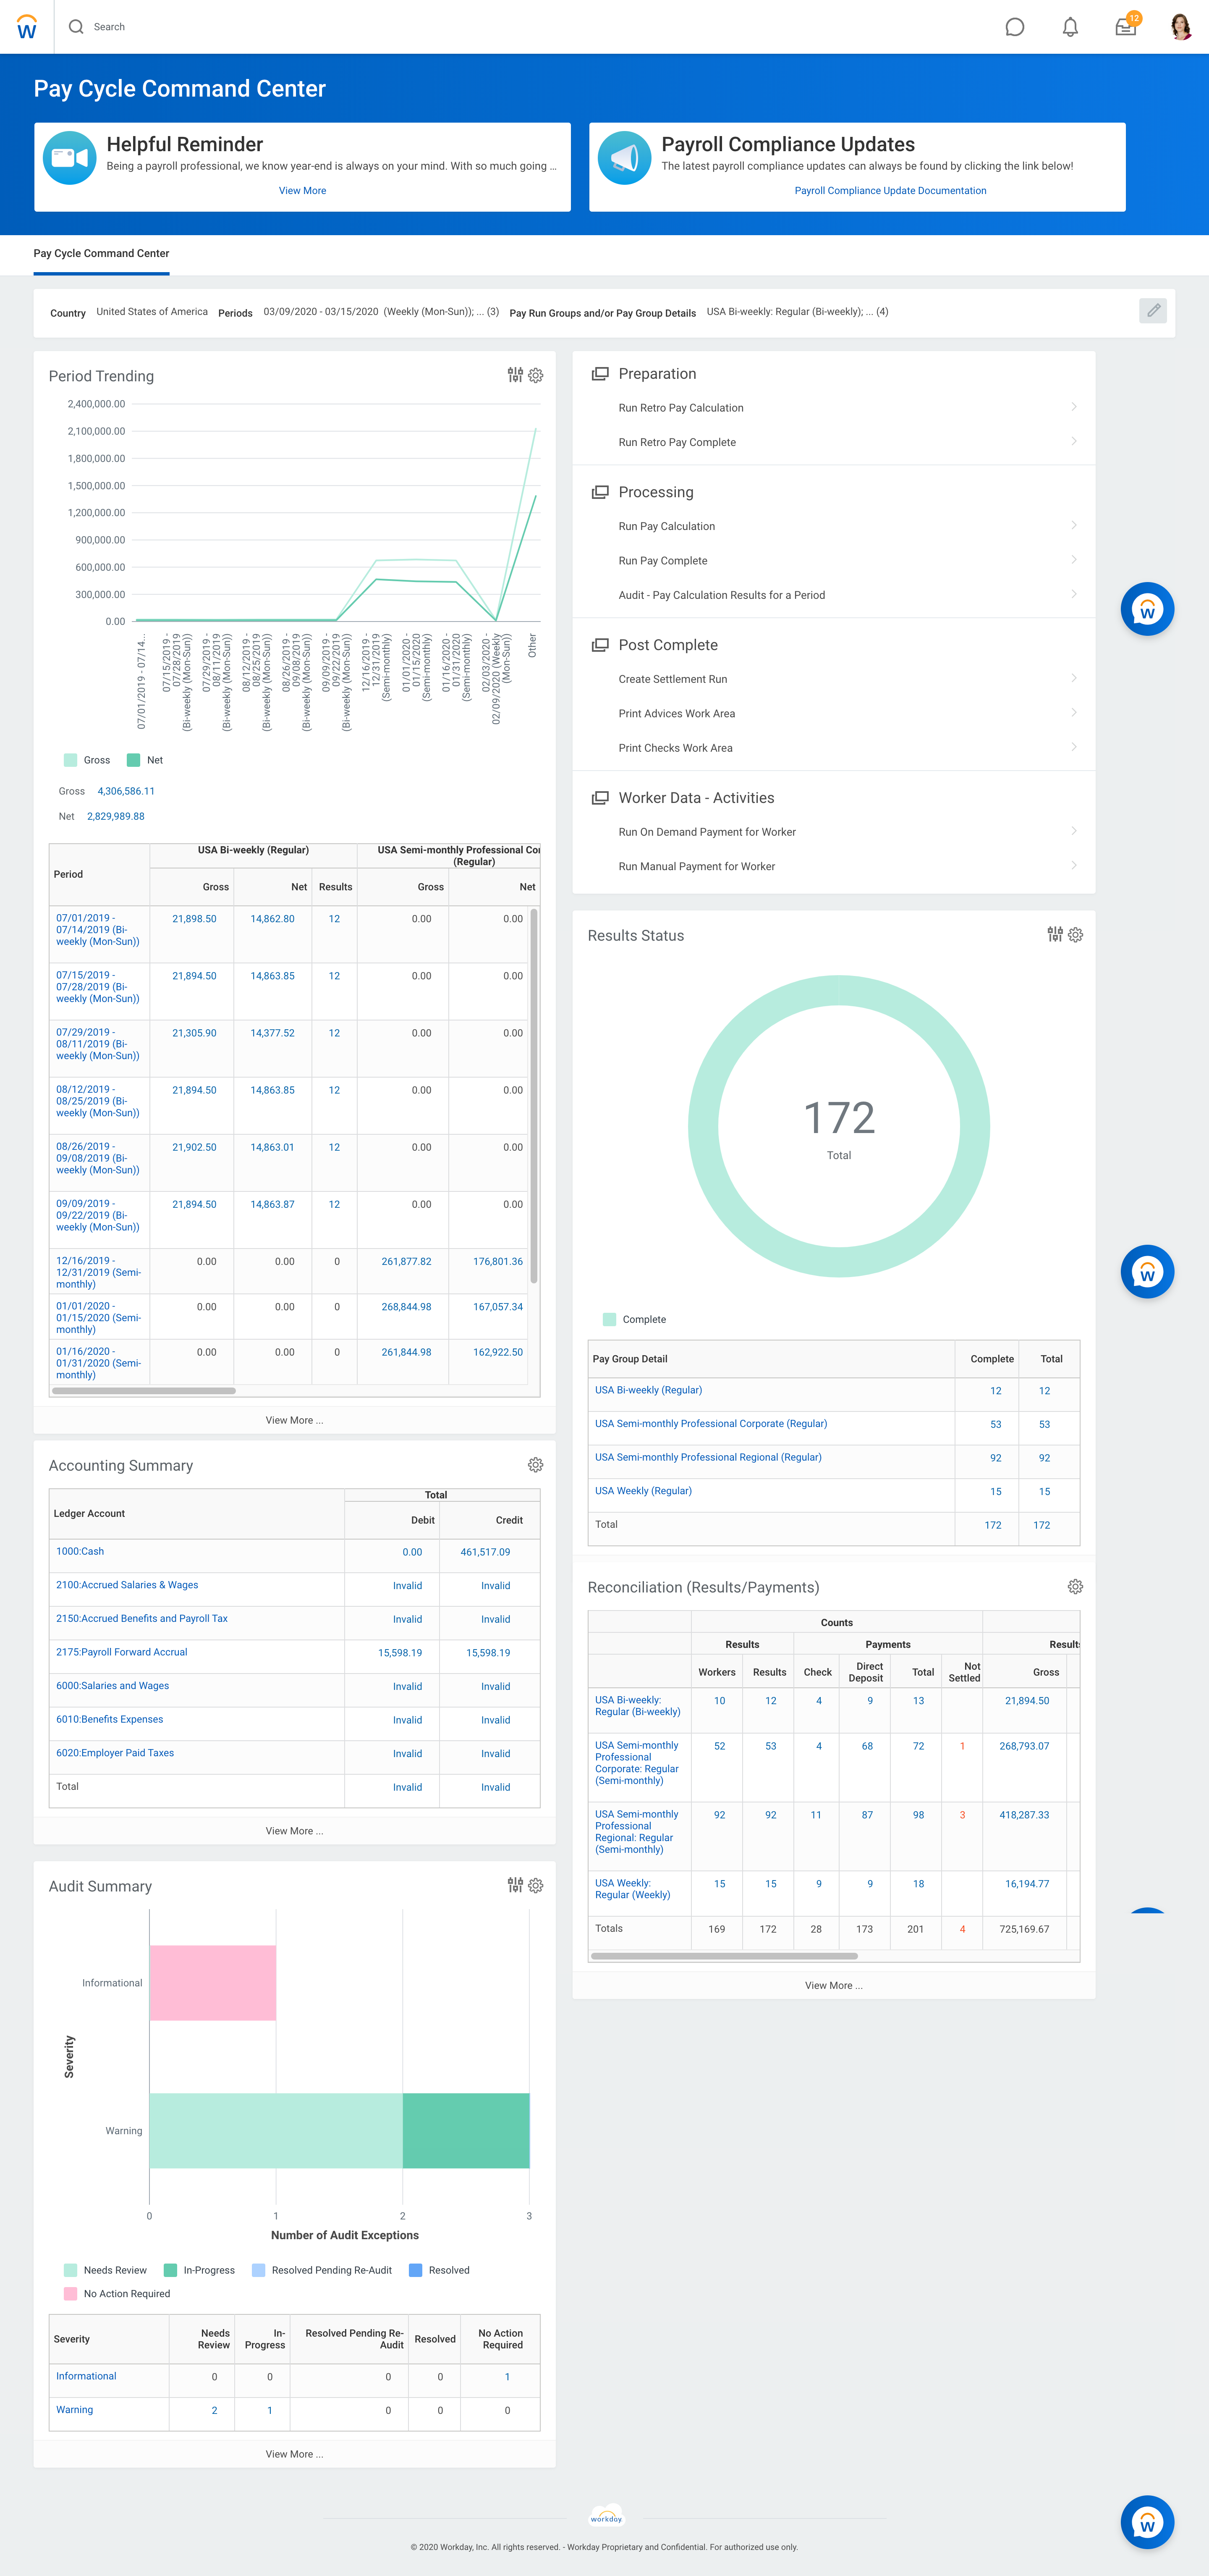
Task: Click the Workday home logo
Action: click(x=27, y=27)
